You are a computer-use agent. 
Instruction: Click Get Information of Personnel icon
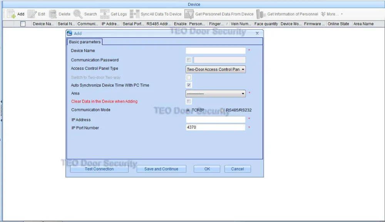pyautogui.click(x=261, y=14)
